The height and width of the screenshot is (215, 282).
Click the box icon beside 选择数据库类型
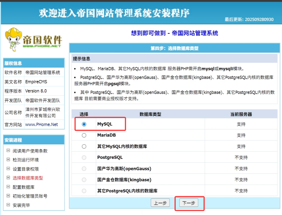coord(8,178)
